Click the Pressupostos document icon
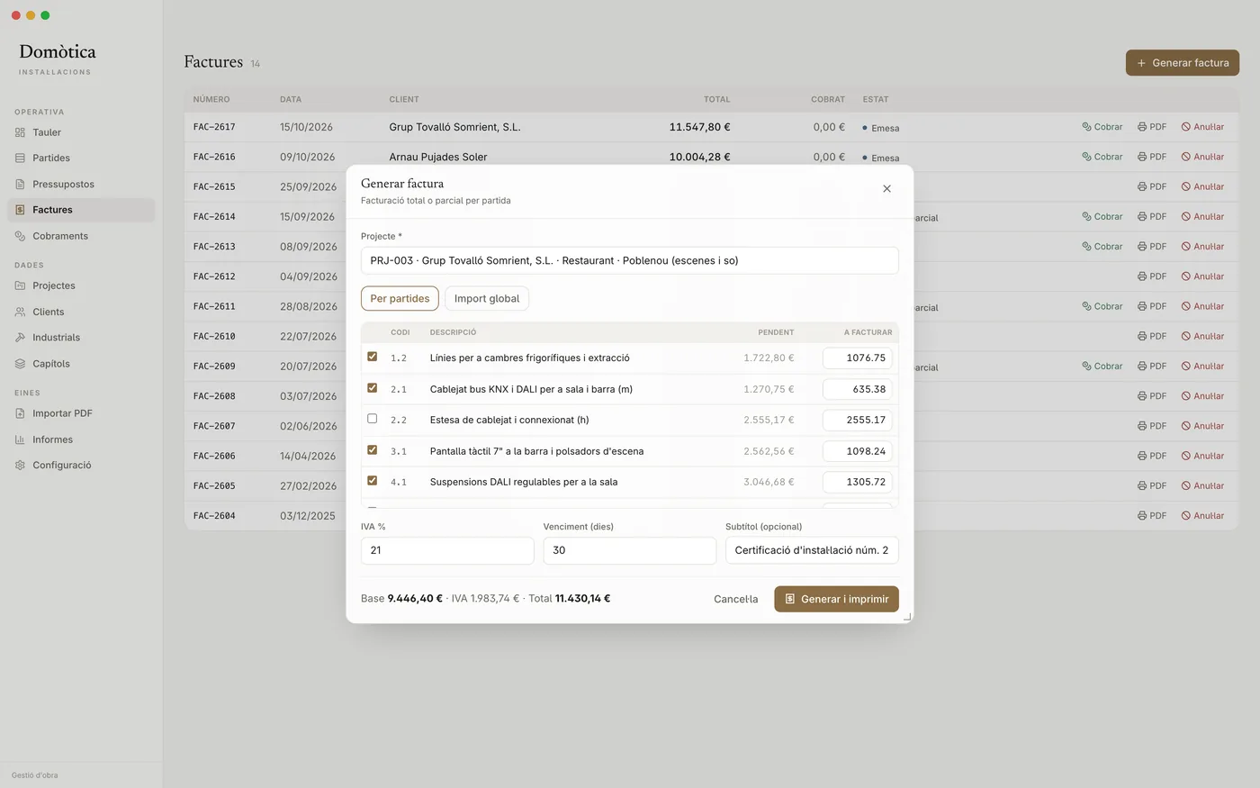Viewport: 1260px width, 788px height. click(x=20, y=184)
